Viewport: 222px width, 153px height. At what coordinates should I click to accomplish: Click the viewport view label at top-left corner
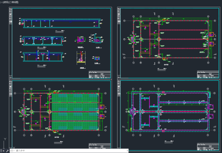9,2
